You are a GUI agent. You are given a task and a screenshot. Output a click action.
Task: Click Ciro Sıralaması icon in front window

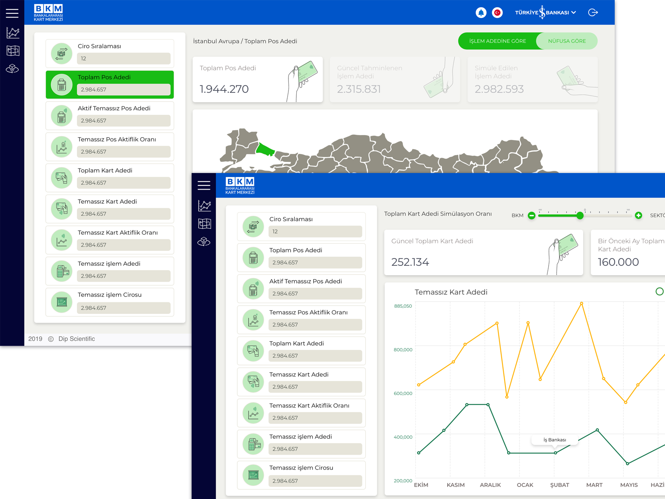[x=253, y=227]
